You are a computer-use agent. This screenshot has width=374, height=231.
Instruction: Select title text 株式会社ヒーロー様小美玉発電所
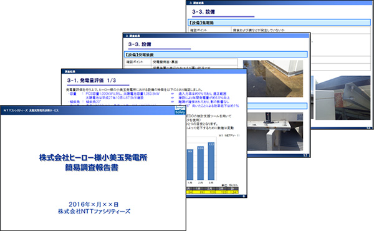(93, 158)
